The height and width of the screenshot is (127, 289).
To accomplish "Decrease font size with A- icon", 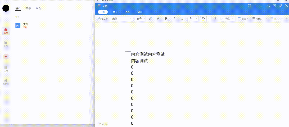I will pos(158,19).
